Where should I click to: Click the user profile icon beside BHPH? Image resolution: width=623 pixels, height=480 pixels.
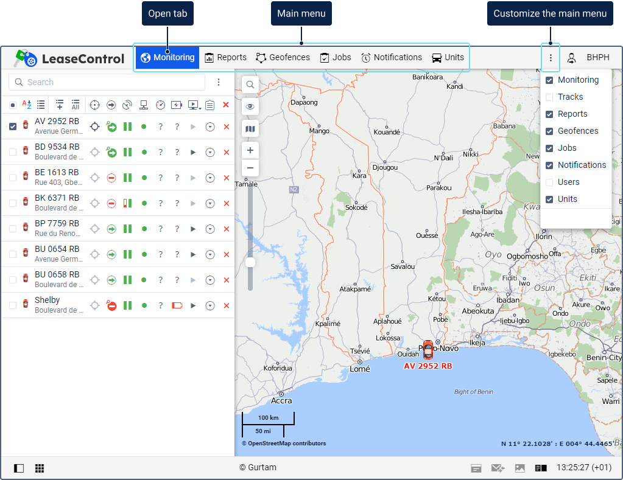coord(571,58)
